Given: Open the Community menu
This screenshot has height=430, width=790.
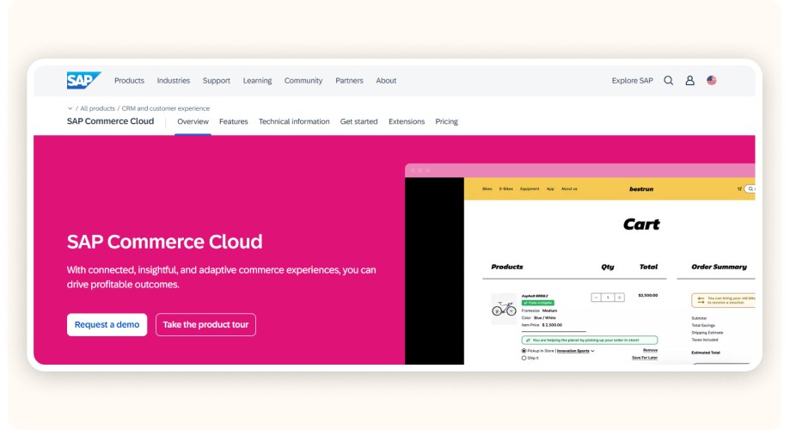Looking at the screenshot, I should click(x=303, y=81).
